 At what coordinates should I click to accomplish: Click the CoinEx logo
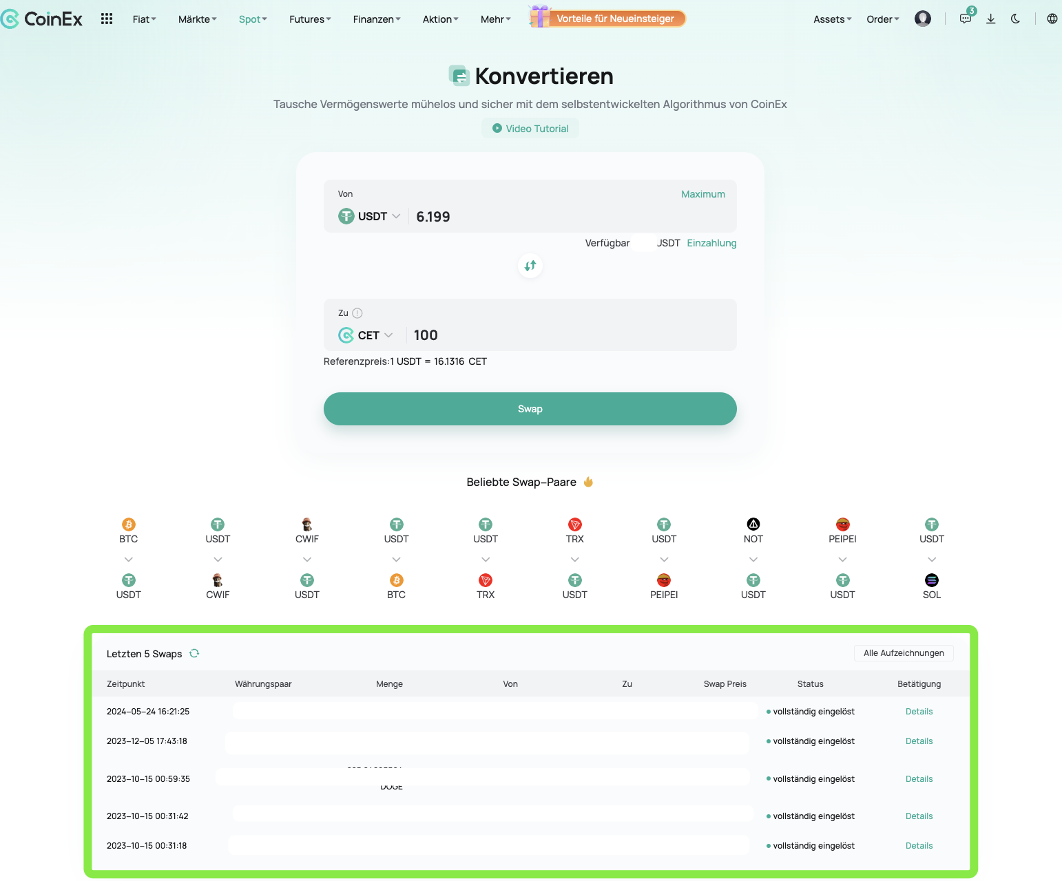click(x=41, y=19)
